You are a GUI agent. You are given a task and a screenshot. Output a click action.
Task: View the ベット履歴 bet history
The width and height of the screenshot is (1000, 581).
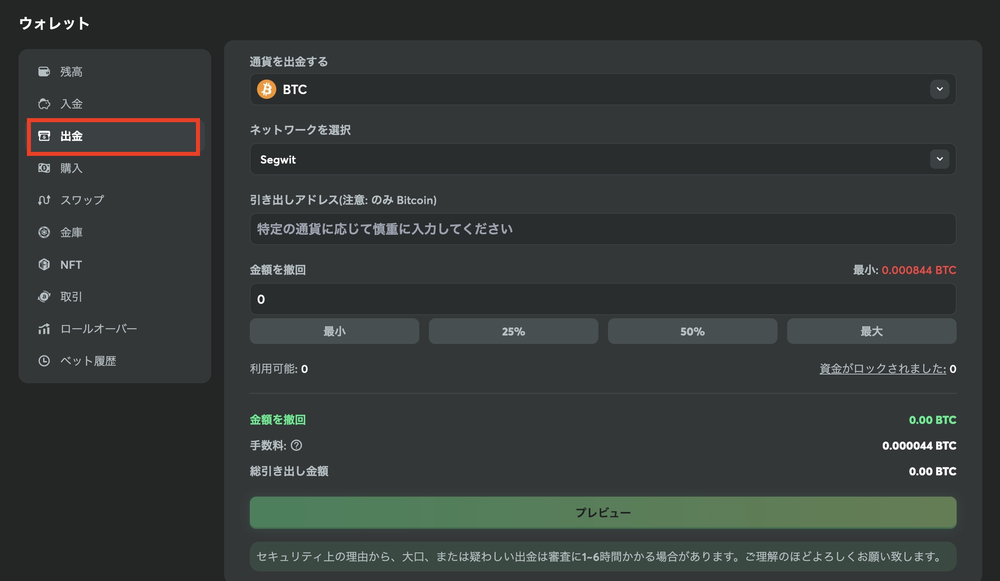coord(115,361)
